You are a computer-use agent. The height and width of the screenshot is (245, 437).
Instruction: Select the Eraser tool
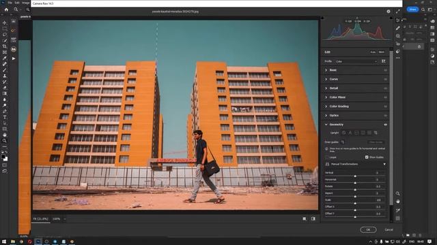(5, 88)
